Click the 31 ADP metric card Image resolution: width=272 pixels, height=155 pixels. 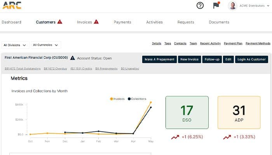[239, 112]
